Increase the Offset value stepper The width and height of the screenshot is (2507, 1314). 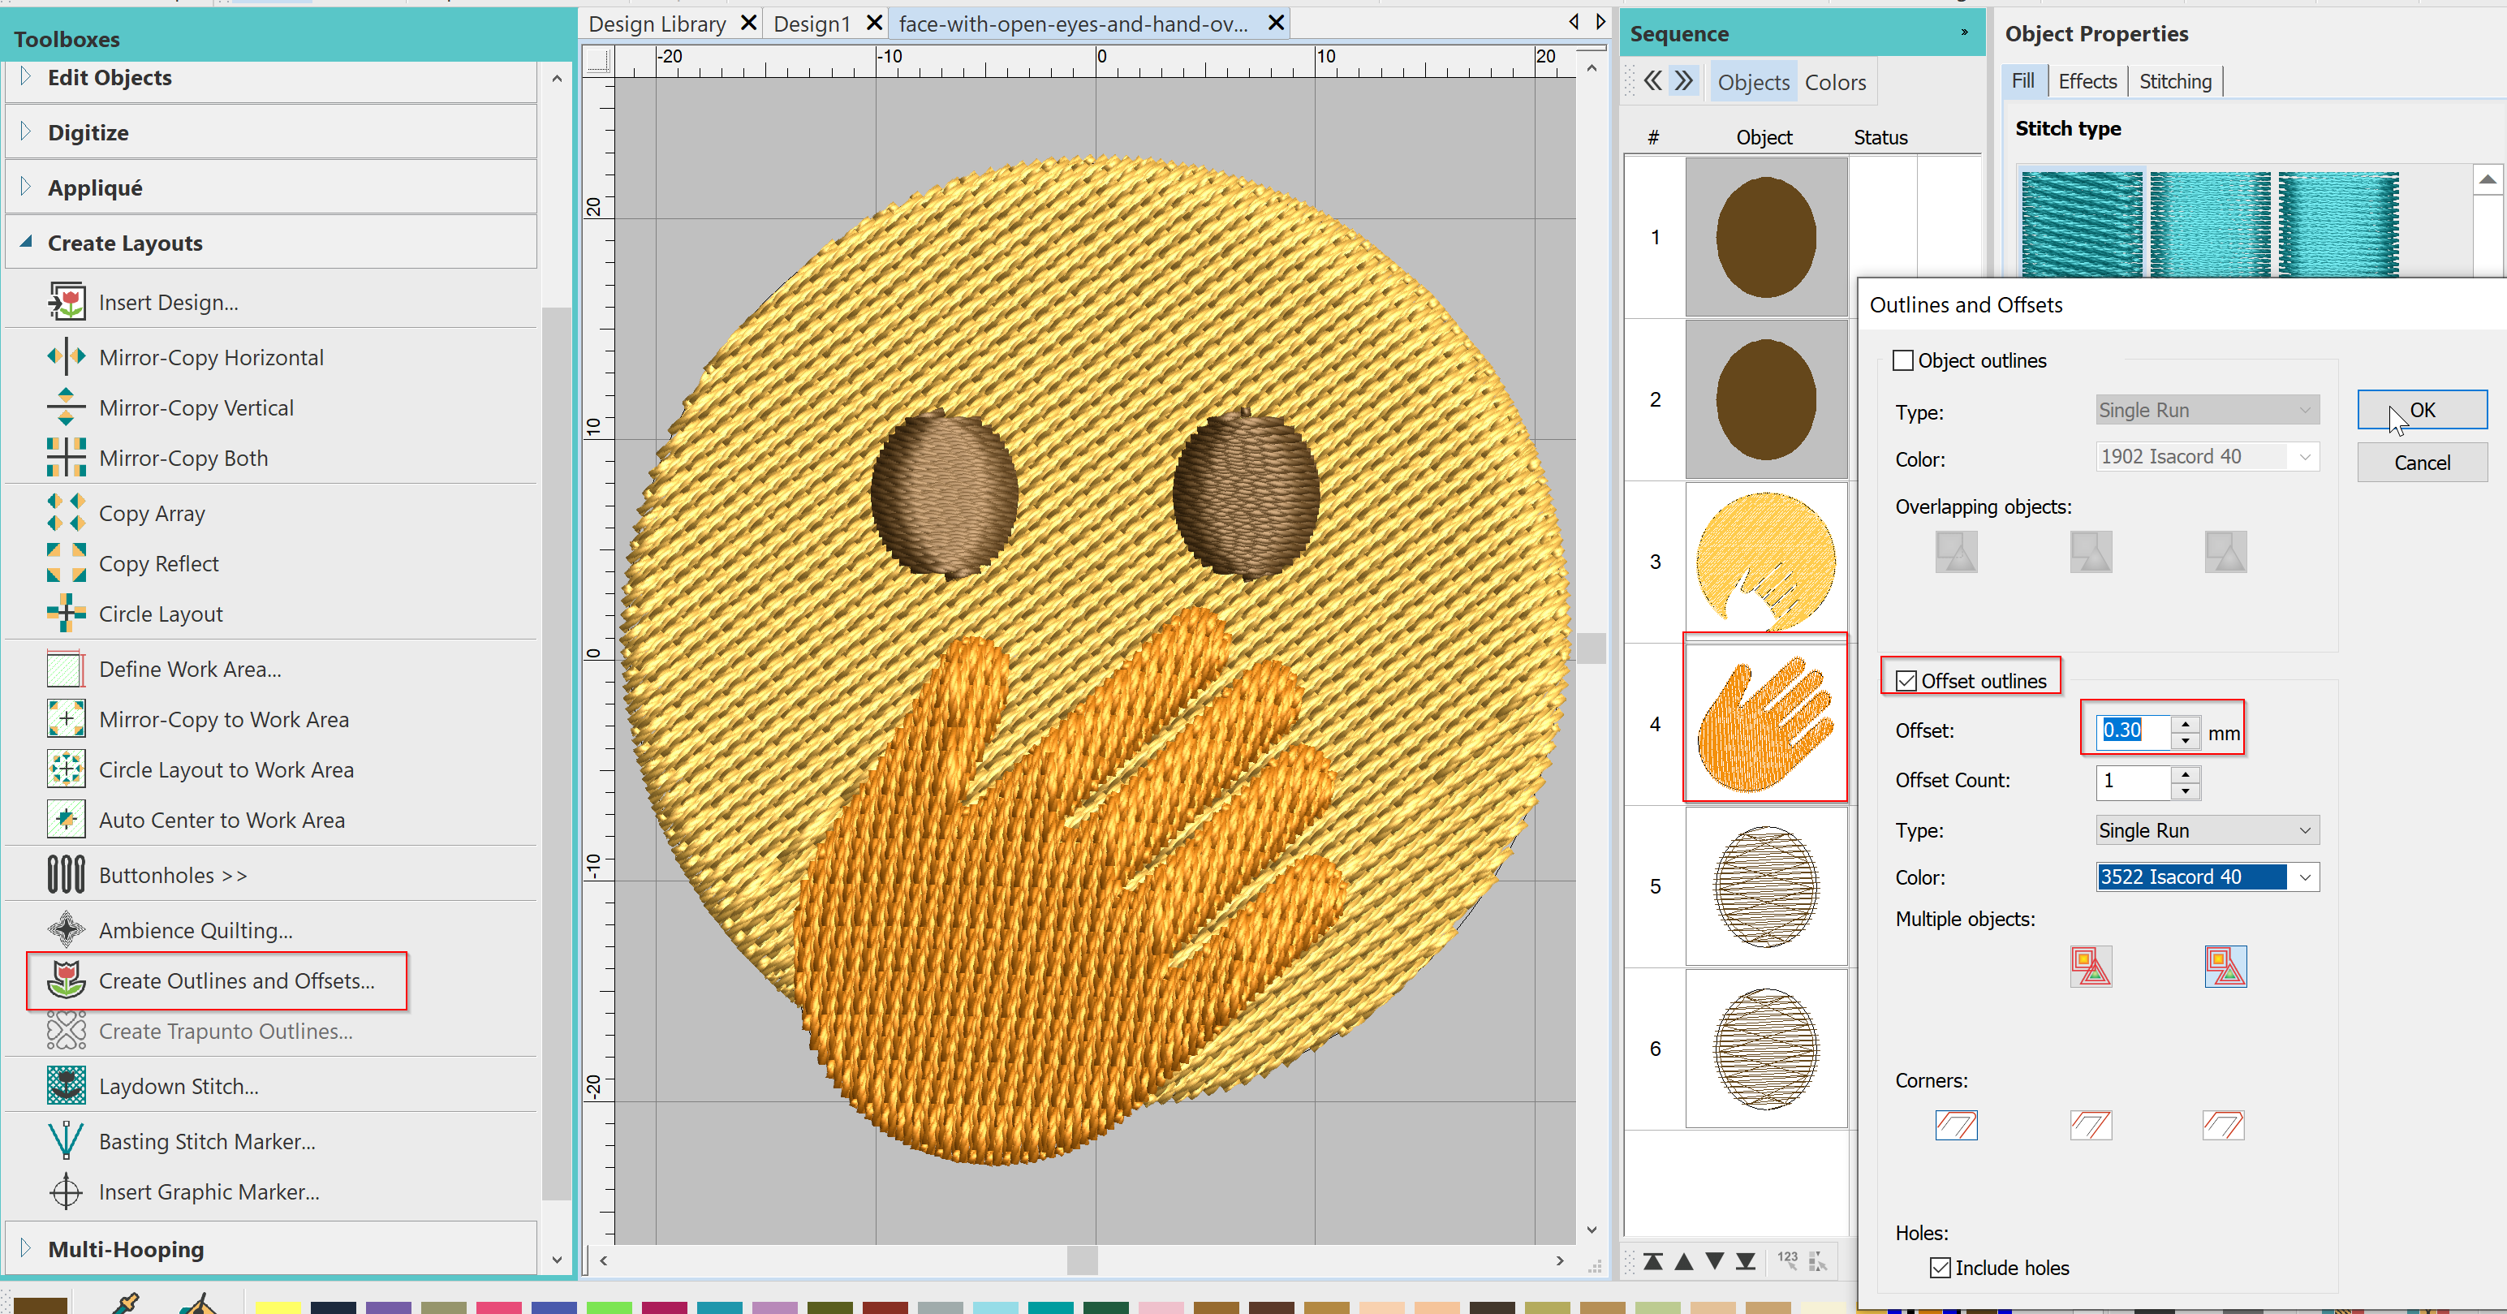pos(2186,724)
